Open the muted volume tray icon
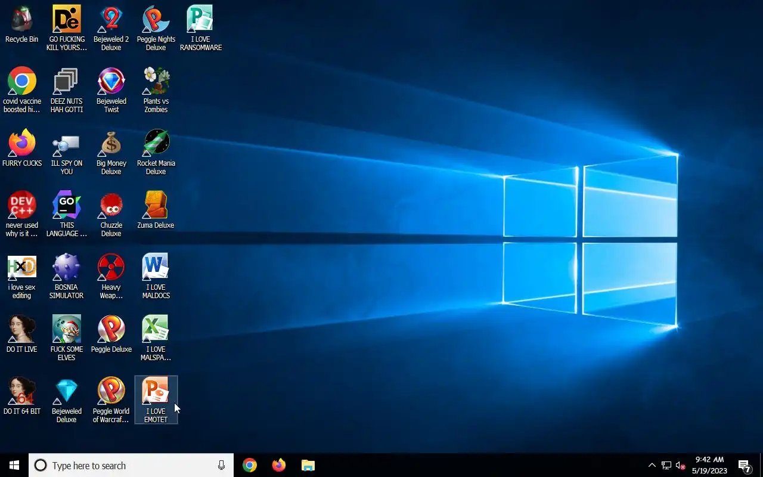The height and width of the screenshot is (477, 763). 680,465
